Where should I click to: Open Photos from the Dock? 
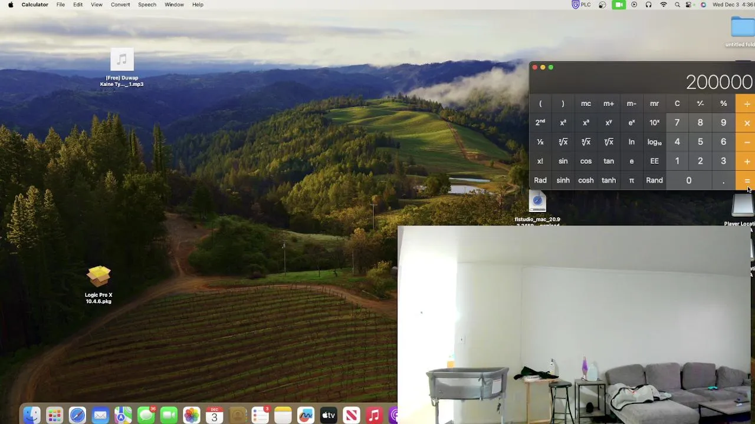[192, 415]
